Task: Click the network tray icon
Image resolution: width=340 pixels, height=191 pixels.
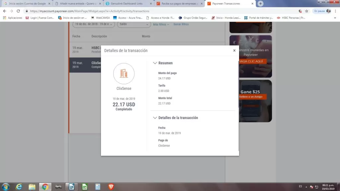Action: click(x=317, y=187)
